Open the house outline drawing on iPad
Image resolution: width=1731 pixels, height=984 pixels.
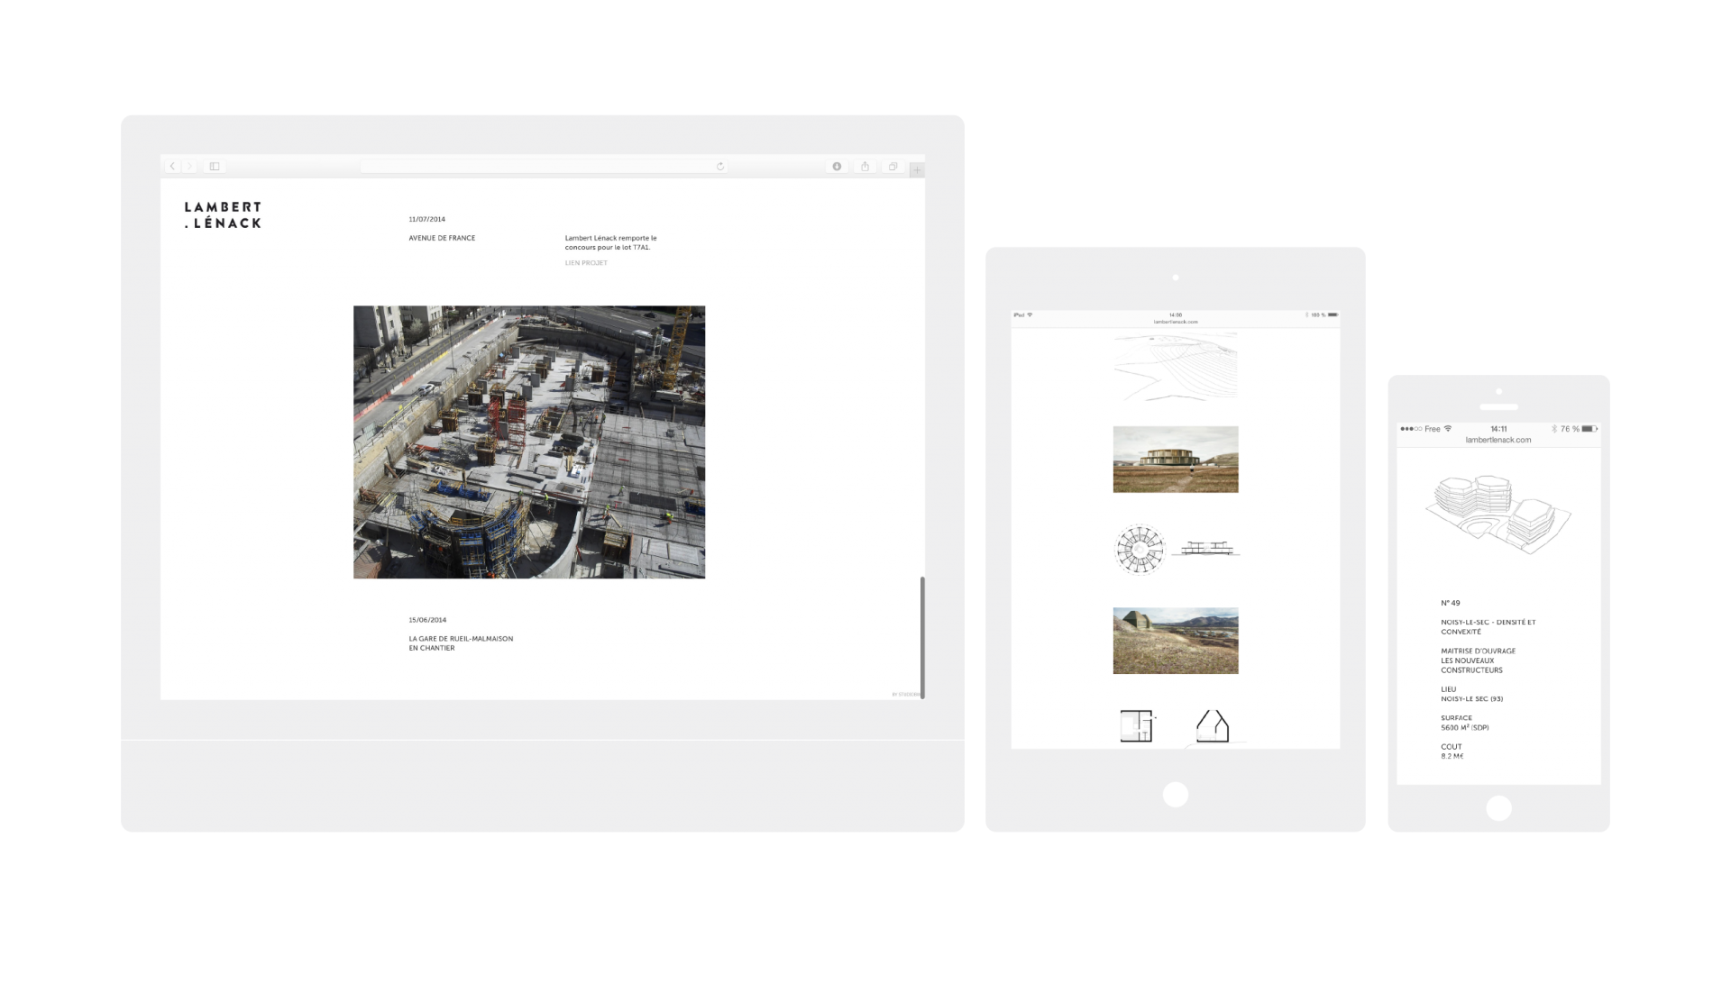1213,726
